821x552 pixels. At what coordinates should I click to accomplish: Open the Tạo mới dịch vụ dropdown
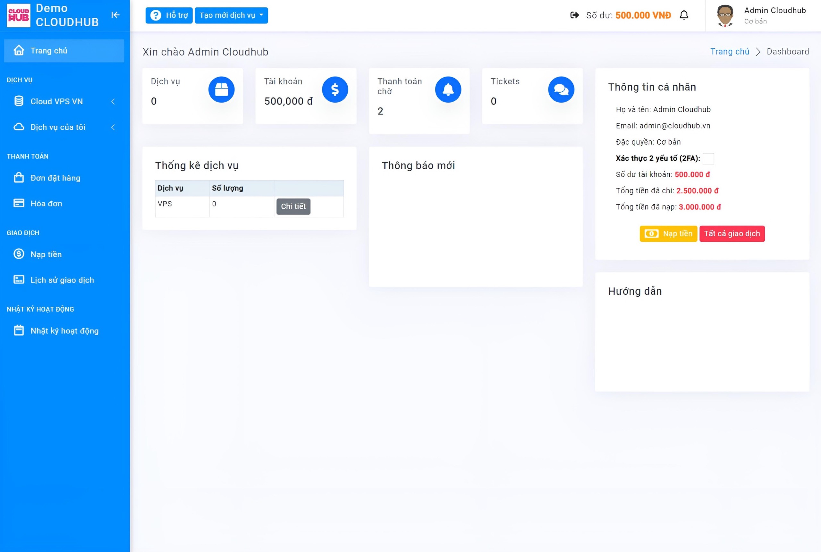click(x=232, y=15)
